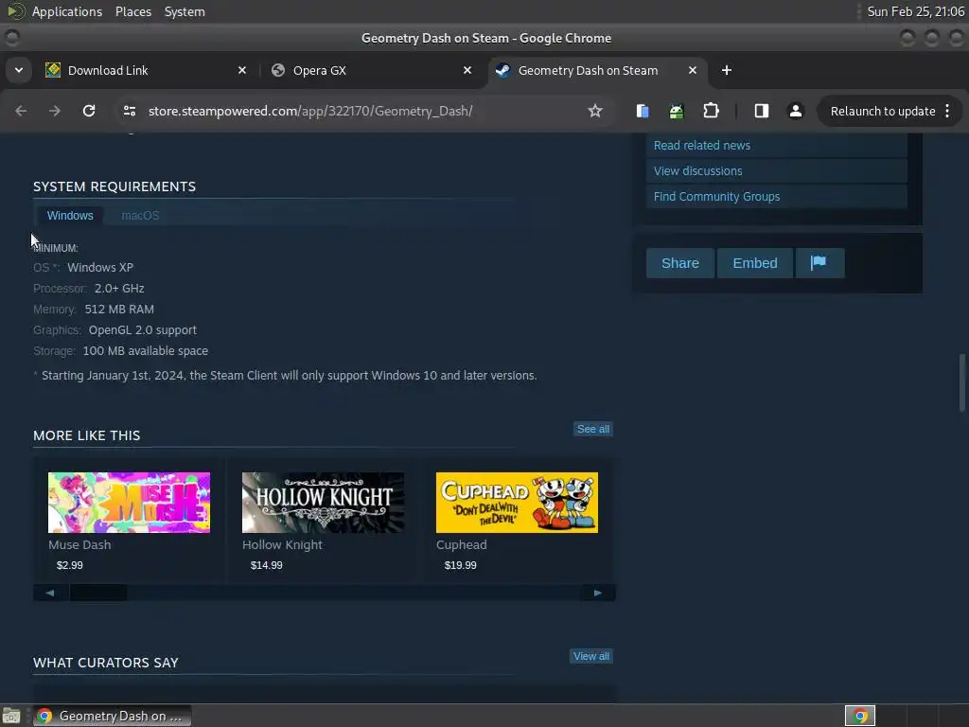Click the $19.99 Cuphead price
Viewport: 969px width, 727px height.
click(461, 565)
